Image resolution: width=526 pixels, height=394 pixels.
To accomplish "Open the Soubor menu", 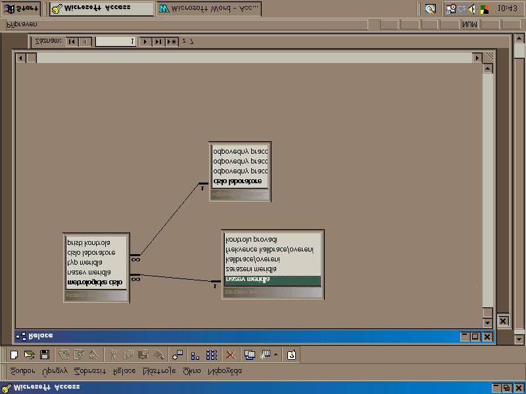I will point(22,371).
